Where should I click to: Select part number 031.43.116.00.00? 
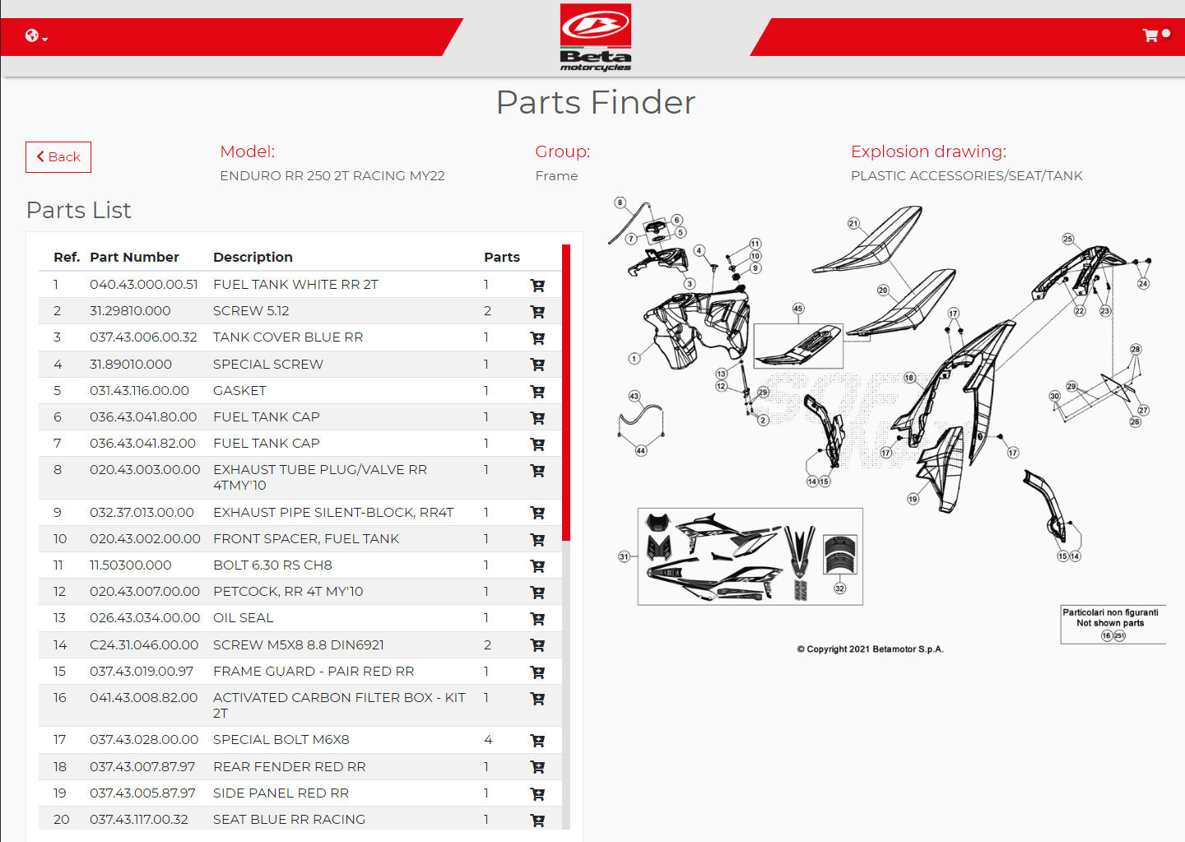pyautogui.click(x=139, y=391)
